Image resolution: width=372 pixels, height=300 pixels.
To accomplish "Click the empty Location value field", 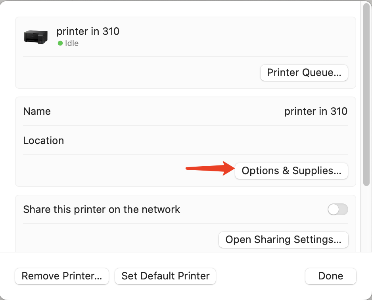I will (x=278, y=141).
